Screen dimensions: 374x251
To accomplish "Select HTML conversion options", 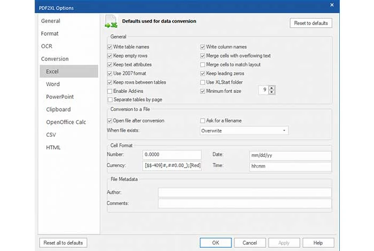I will coord(53,147).
